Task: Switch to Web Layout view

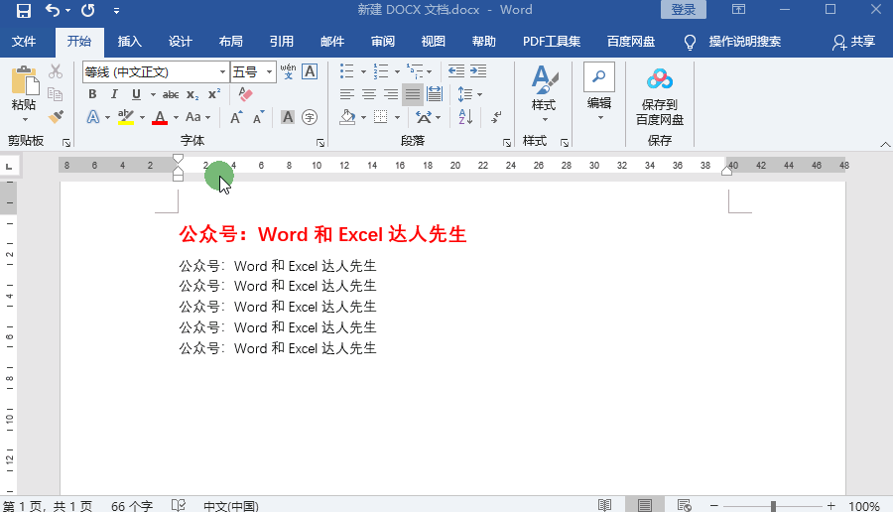Action: click(x=684, y=505)
